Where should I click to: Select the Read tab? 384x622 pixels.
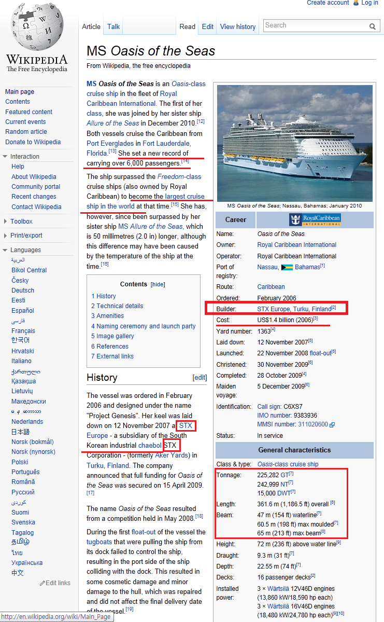[x=187, y=26]
